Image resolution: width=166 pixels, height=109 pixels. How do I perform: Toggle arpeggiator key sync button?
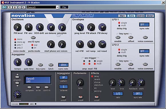[40, 65]
